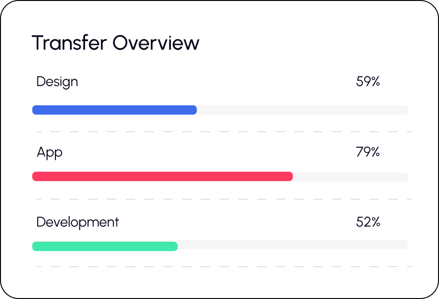439x299 pixels.
Task: Click the dashed divider below Design
Action: tap(219, 131)
